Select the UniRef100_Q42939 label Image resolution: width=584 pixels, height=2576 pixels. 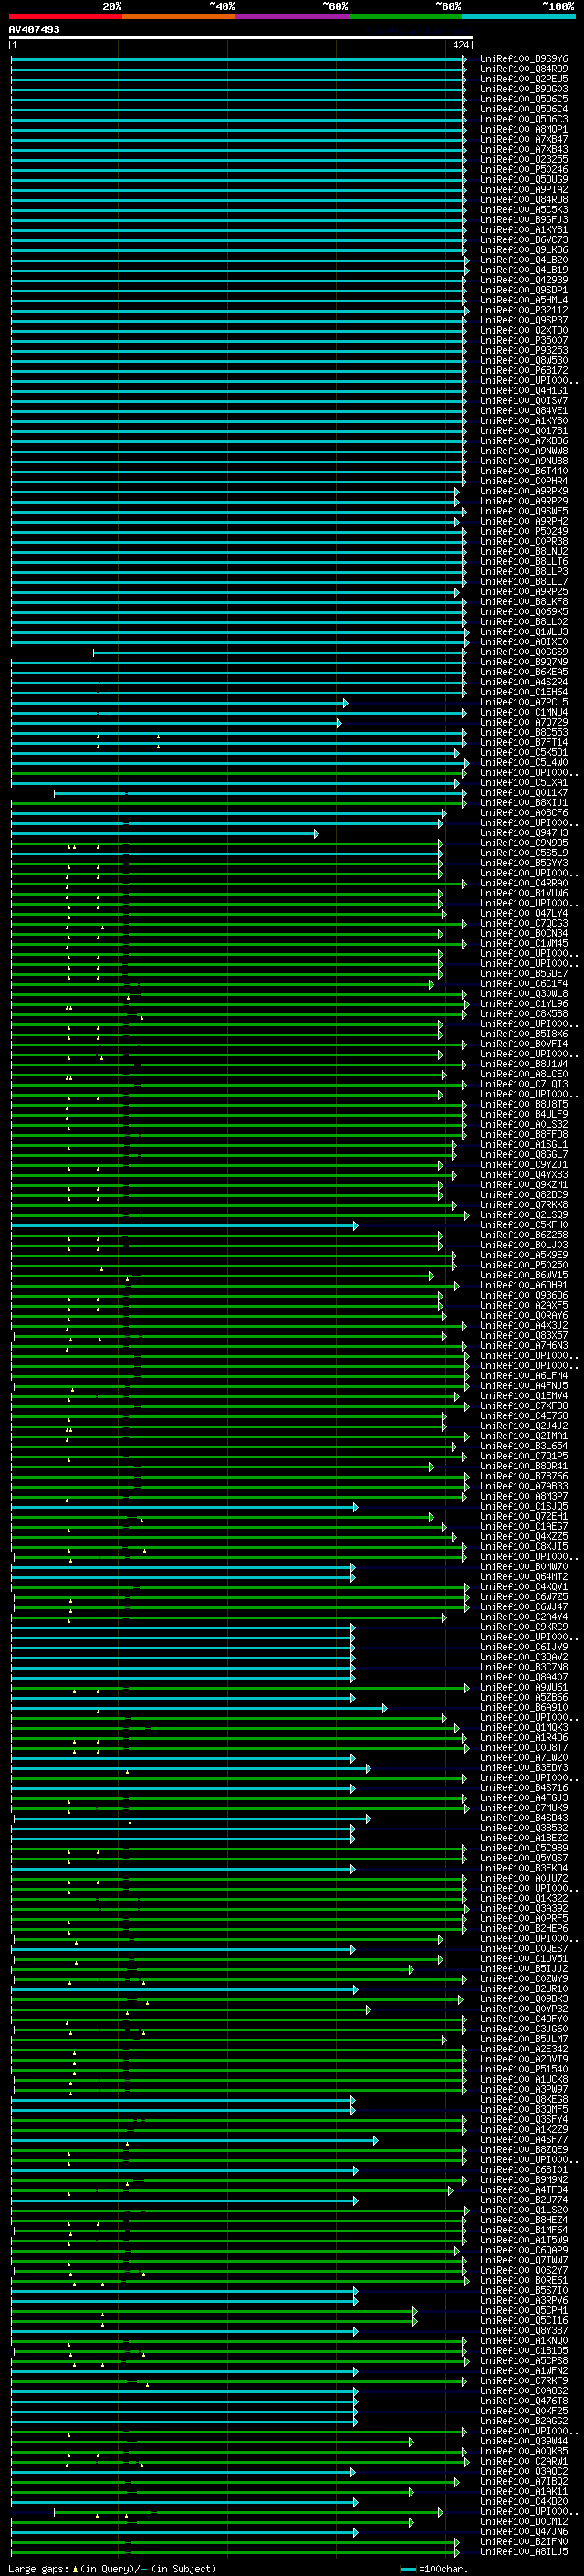[x=523, y=280]
